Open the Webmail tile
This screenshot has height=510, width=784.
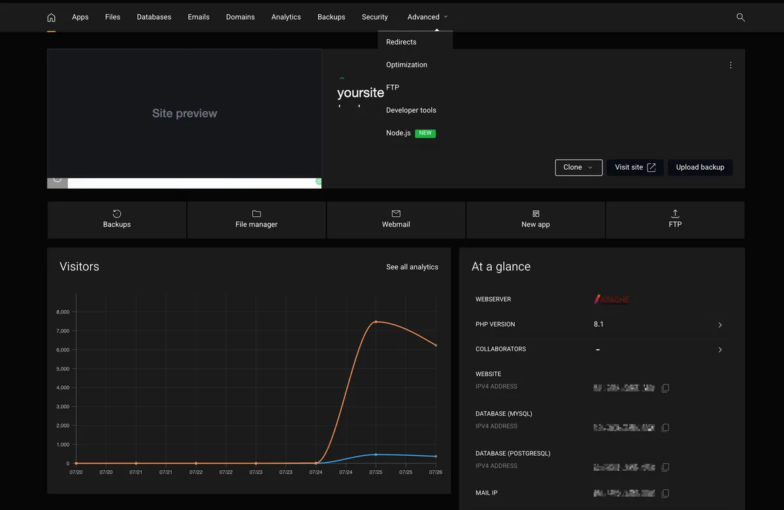396,219
